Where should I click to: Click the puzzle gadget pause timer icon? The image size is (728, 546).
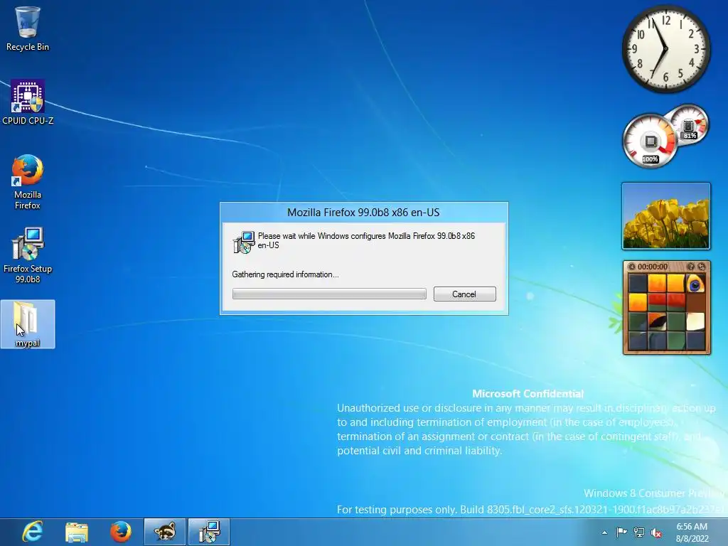pos(631,267)
